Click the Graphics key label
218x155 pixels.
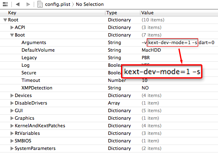pyautogui.click(x=24, y=118)
